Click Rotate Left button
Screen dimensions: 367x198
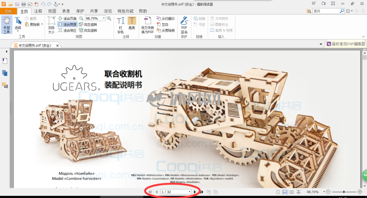click(88, 24)
